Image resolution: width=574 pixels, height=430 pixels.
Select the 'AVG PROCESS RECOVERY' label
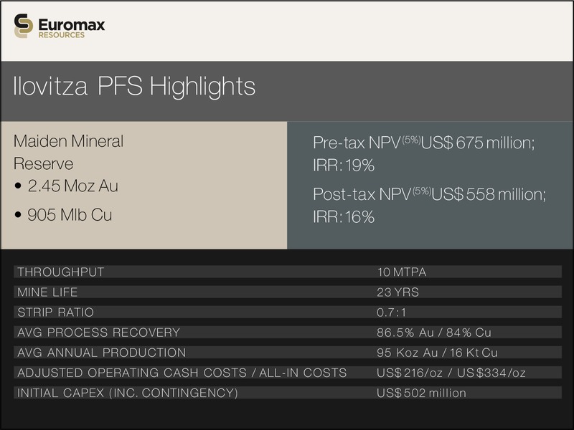click(99, 333)
